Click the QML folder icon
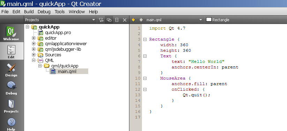This screenshot has width=287, height=131. [x=40, y=60]
